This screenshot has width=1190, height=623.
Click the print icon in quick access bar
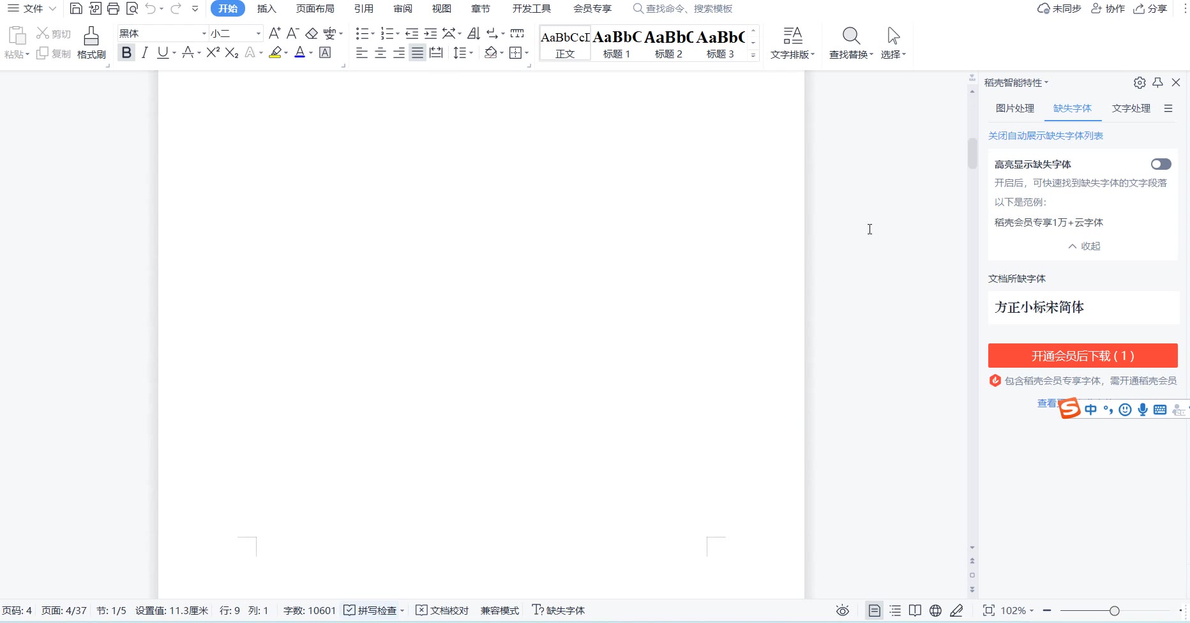pos(113,8)
